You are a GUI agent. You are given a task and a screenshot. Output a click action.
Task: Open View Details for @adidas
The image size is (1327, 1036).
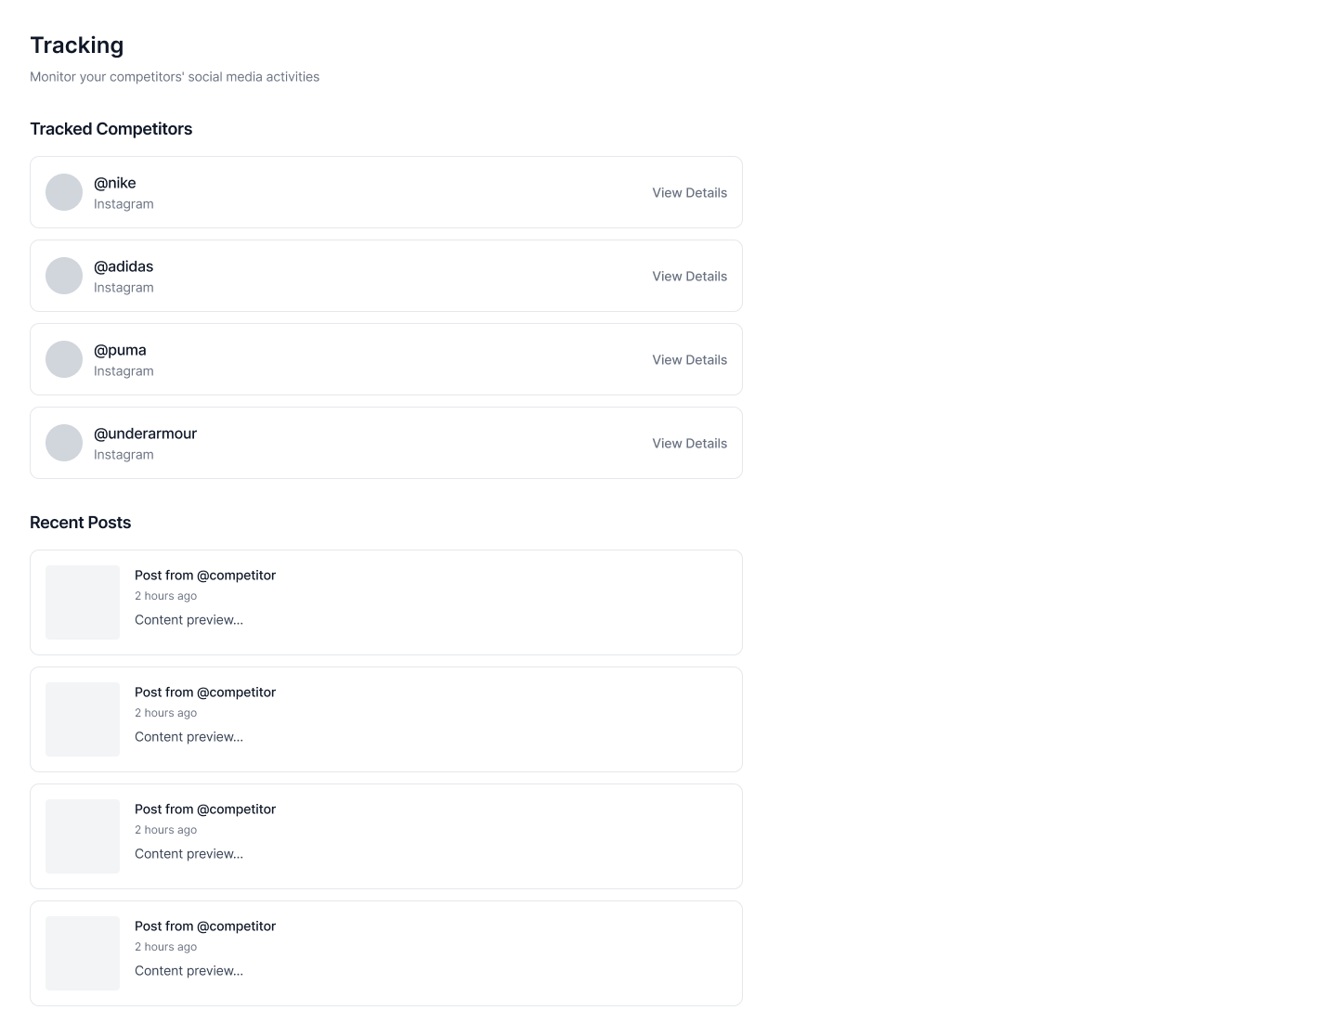pos(689,277)
